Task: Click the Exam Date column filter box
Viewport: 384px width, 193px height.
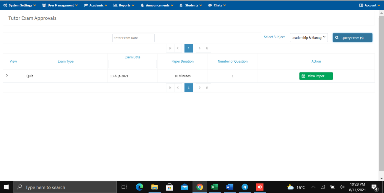Action: click(x=132, y=64)
